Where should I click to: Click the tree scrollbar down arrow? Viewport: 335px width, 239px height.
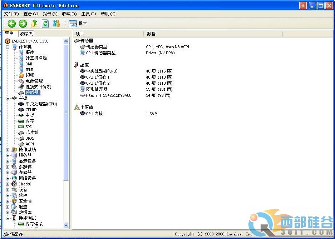[66, 225]
